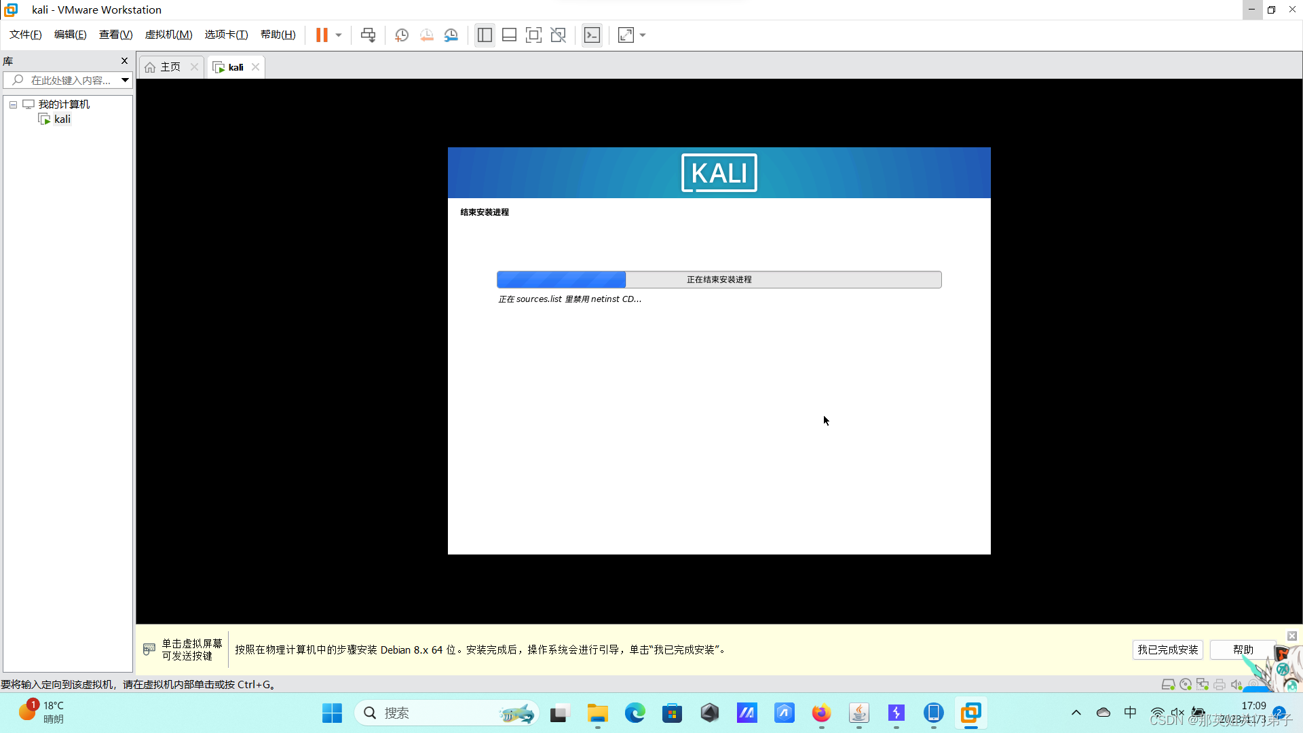The image size is (1303, 733).
Task: Click the printer device status icon
Action: (x=1220, y=684)
